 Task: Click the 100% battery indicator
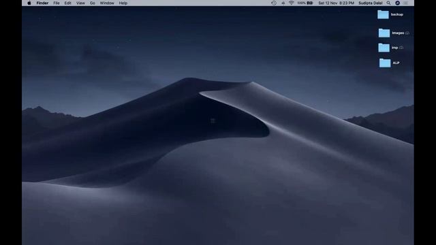click(x=305, y=3)
